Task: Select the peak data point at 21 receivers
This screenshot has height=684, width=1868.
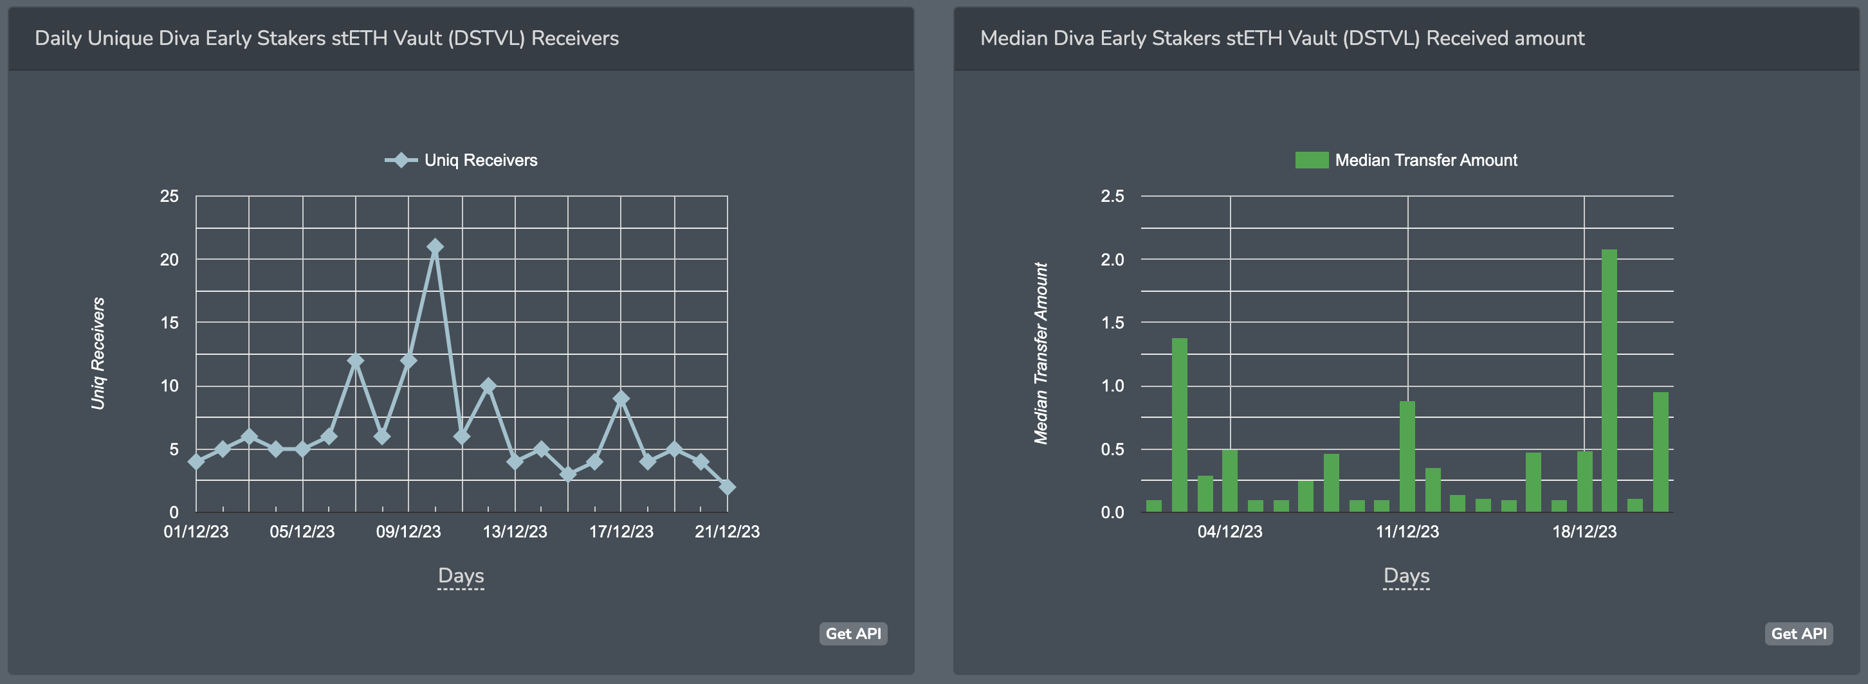Action: pos(435,246)
